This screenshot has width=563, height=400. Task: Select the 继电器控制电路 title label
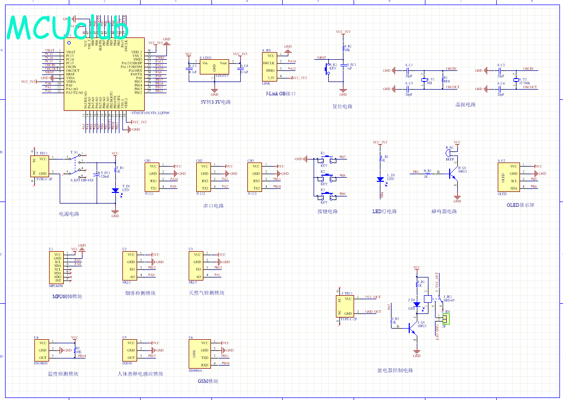click(x=396, y=370)
